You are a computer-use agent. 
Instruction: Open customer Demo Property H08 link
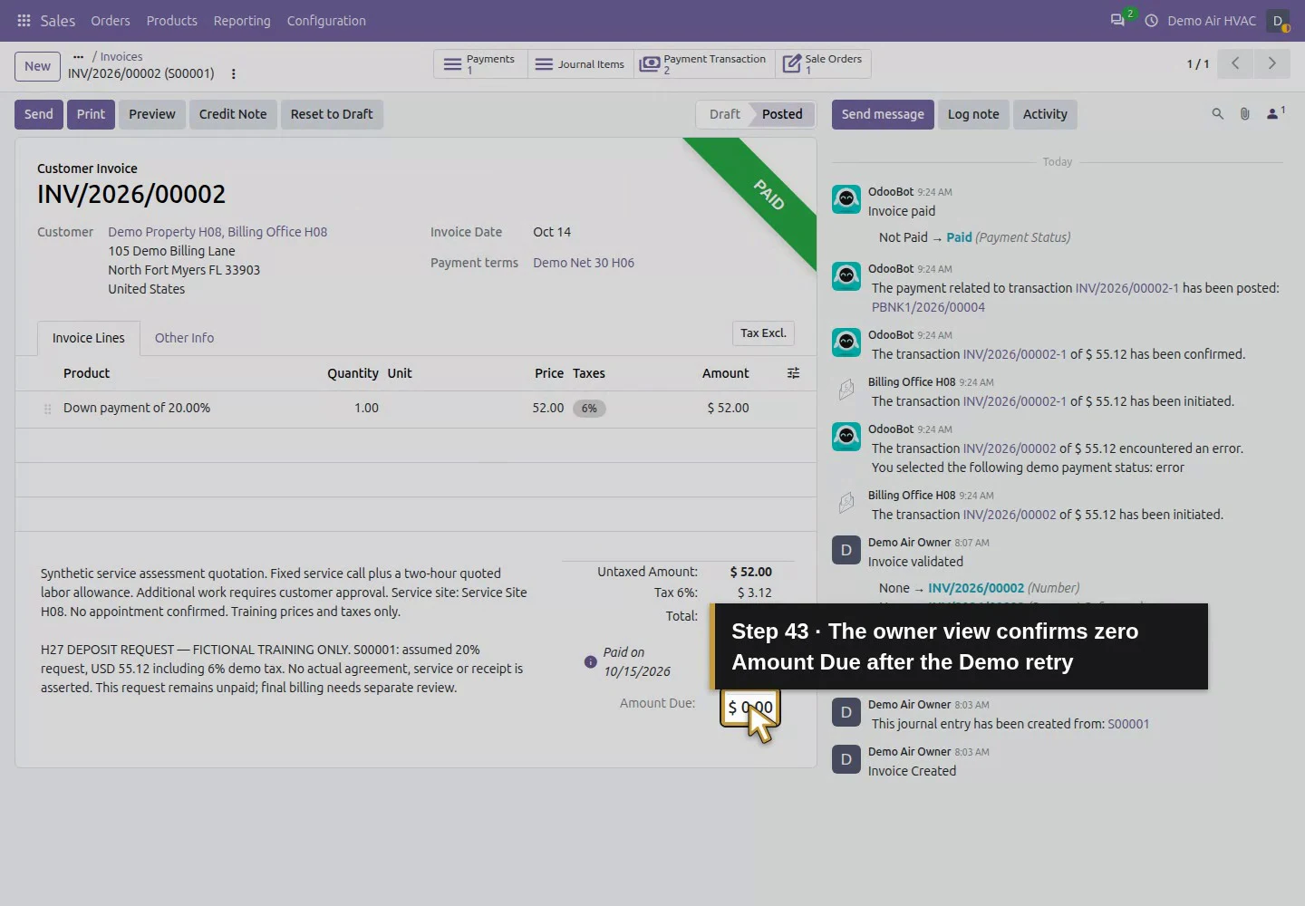[x=217, y=232]
